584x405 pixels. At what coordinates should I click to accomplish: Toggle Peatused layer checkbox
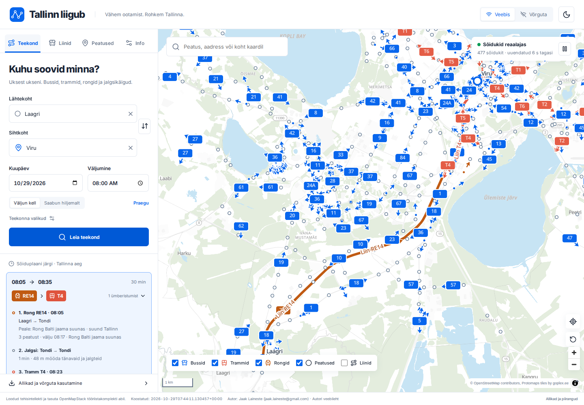click(299, 363)
